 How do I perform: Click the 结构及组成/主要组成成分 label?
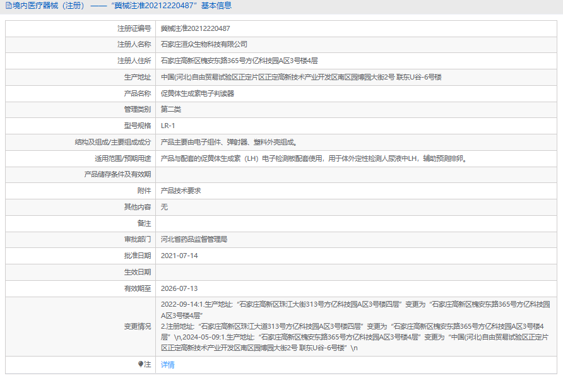[113, 142]
